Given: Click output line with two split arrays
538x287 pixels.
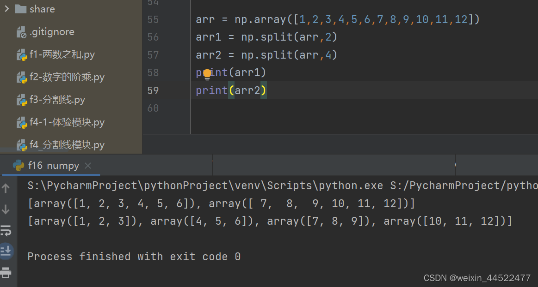Looking at the screenshot, I should pyautogui.click(x=221, y=204).
